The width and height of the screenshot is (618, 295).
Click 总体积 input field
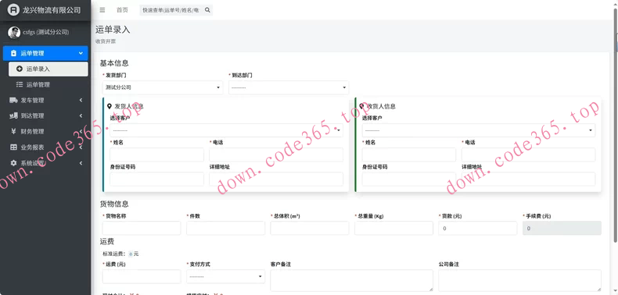pyautogui.click(x=310, y=228)
